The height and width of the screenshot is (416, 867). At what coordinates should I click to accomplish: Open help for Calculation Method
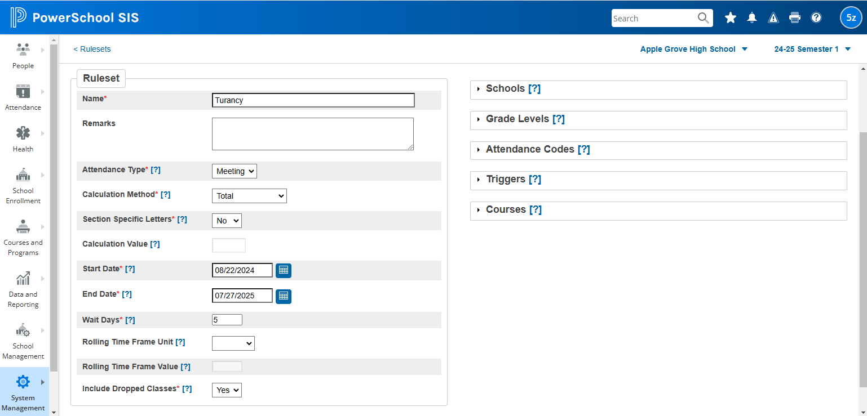[x=165, y=194]
